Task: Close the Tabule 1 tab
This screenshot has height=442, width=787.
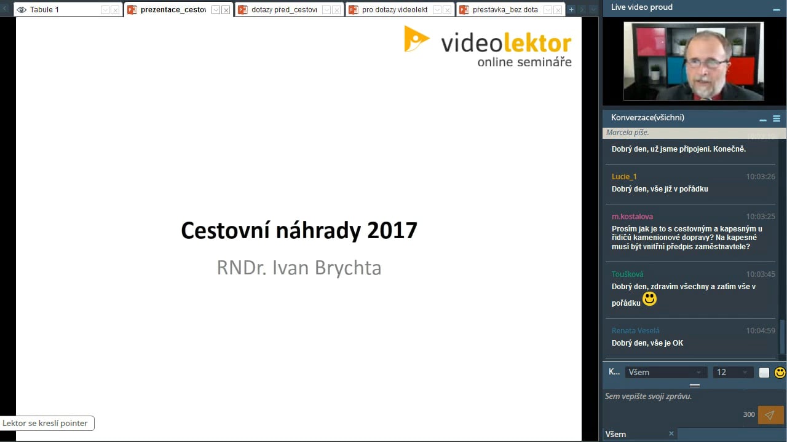Action: (x=115, y=10)
